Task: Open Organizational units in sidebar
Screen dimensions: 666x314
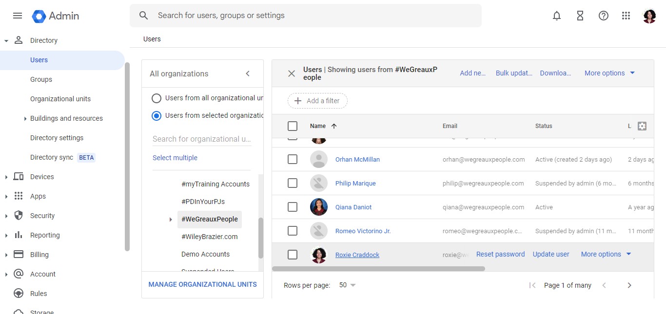Action: tap(60, 99)
